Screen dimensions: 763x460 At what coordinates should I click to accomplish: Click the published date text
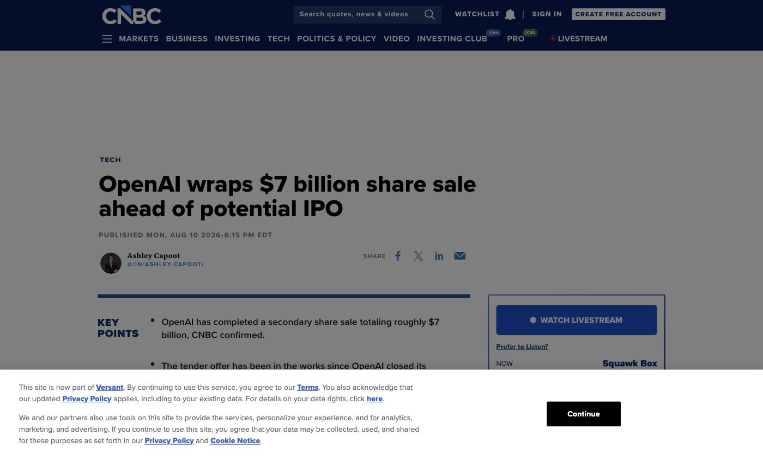[x=185, y=235]
